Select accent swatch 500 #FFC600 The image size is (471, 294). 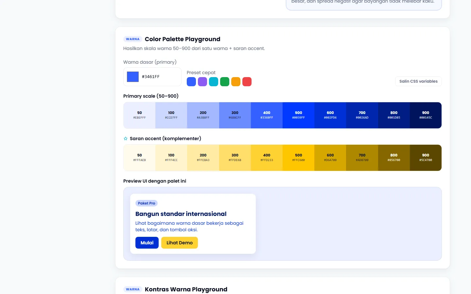[298, 158]
